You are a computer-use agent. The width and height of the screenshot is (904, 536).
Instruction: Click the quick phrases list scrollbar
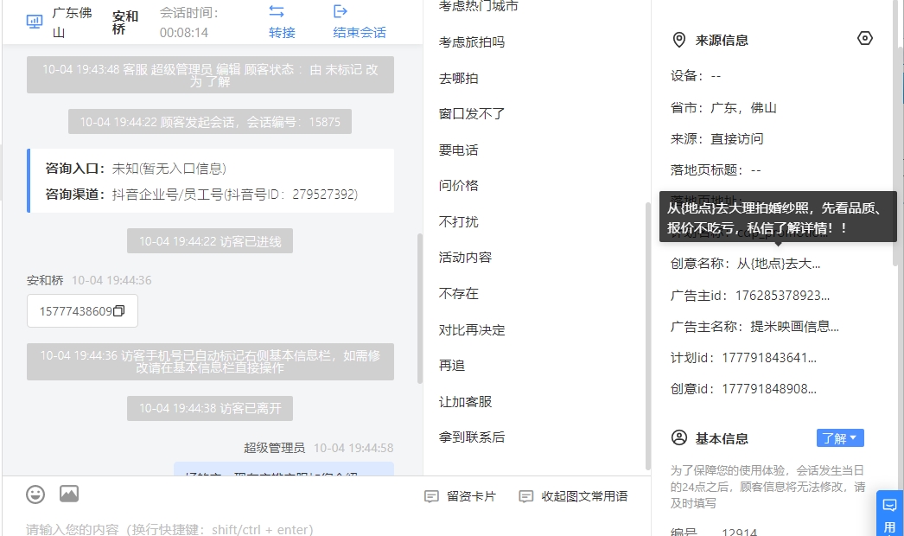click(647, 335)
